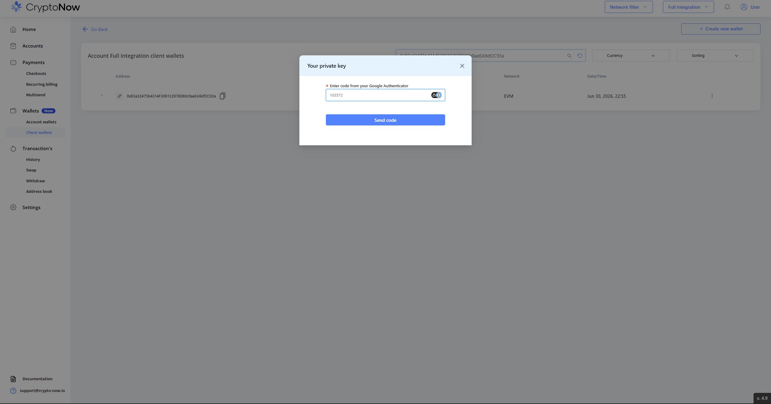Click the CryptoNow logo
The image size is (771, 404).
[x=45, y=7]
